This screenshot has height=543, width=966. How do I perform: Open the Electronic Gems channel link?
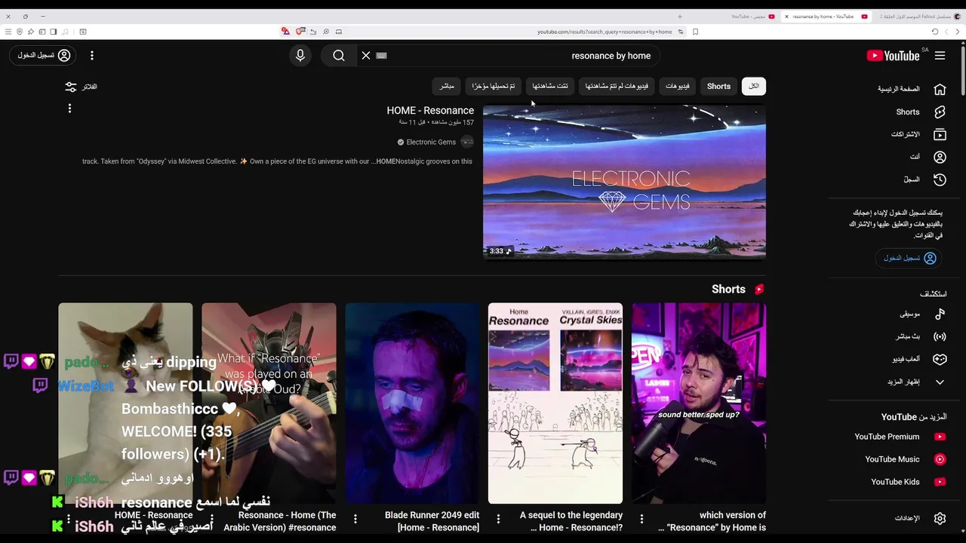pyautogui.click(x=431, y=142)
